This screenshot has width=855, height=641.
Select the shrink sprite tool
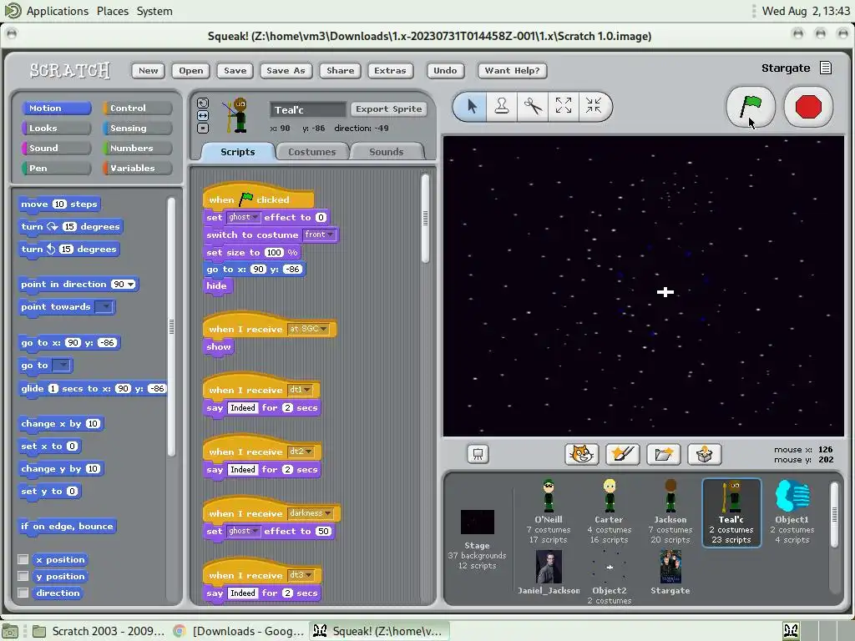click(x=594, y=106)
